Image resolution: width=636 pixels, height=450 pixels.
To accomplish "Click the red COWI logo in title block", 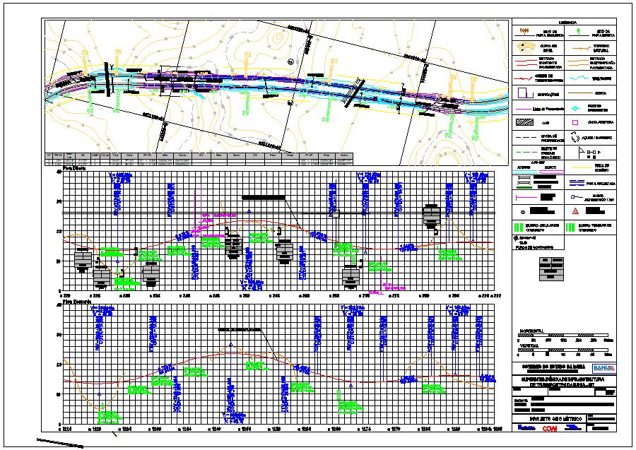I will [x=551, y=427].
